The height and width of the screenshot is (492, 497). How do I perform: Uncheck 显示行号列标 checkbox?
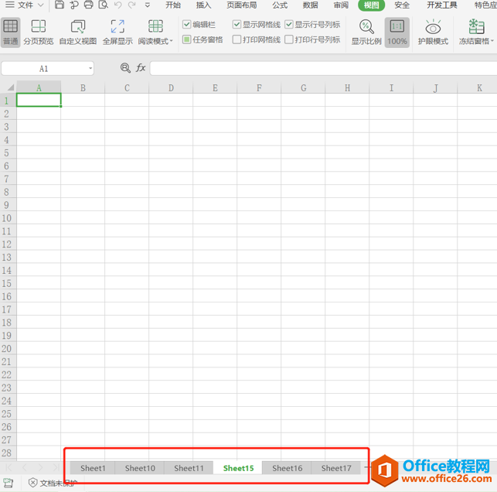pos(288,24)
